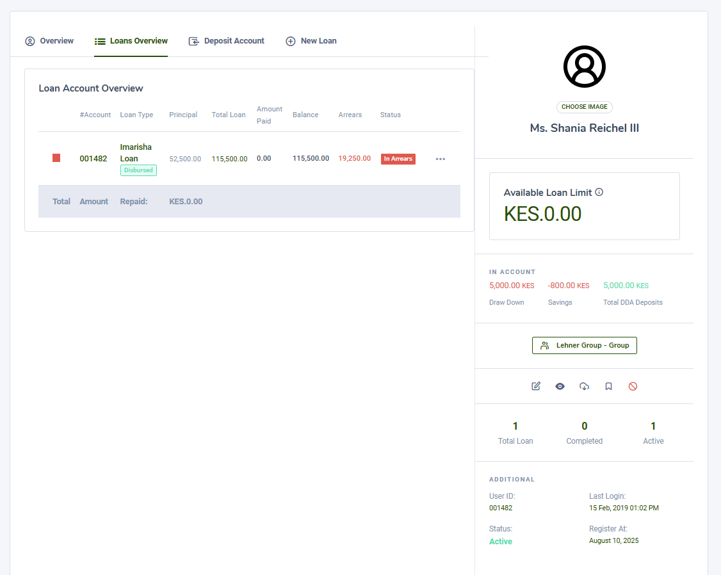Toggle client visibility with the eye icon

coord(560,386)
